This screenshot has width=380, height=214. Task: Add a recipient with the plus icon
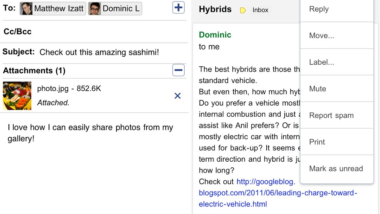click(179, 8)
